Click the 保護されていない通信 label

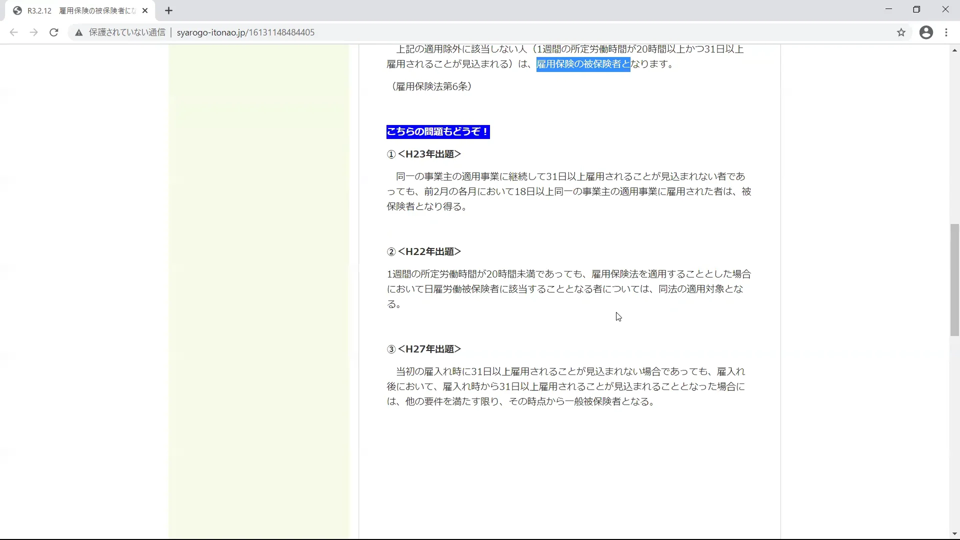[127, 32]
